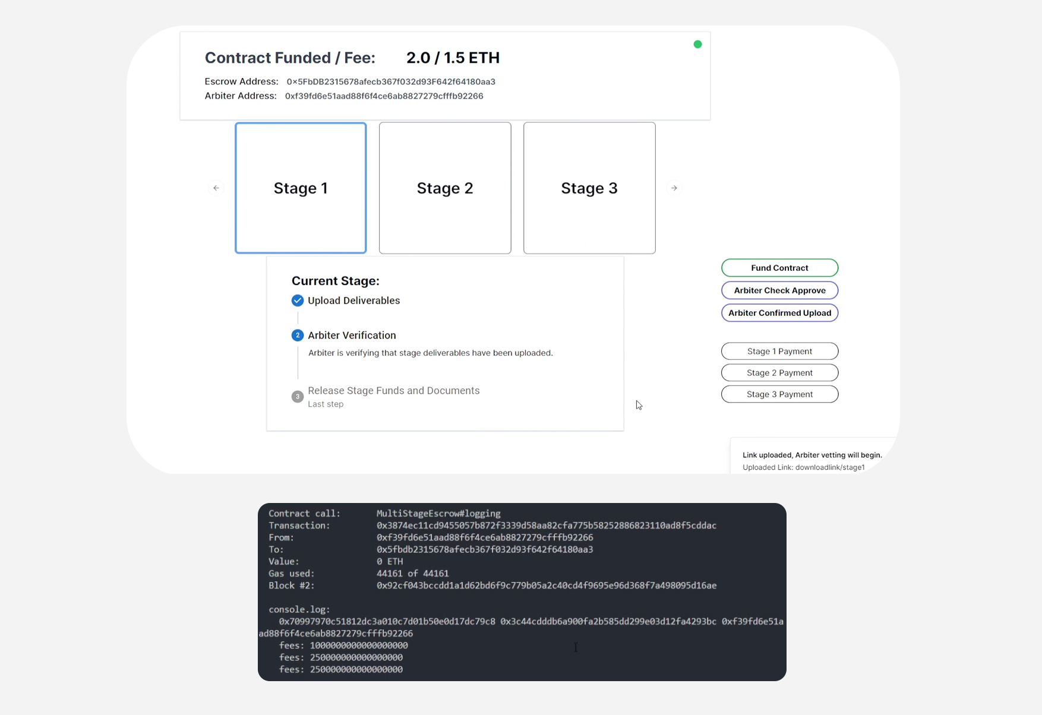Click Arbiter Check Approve button

(x=779, y=290)
